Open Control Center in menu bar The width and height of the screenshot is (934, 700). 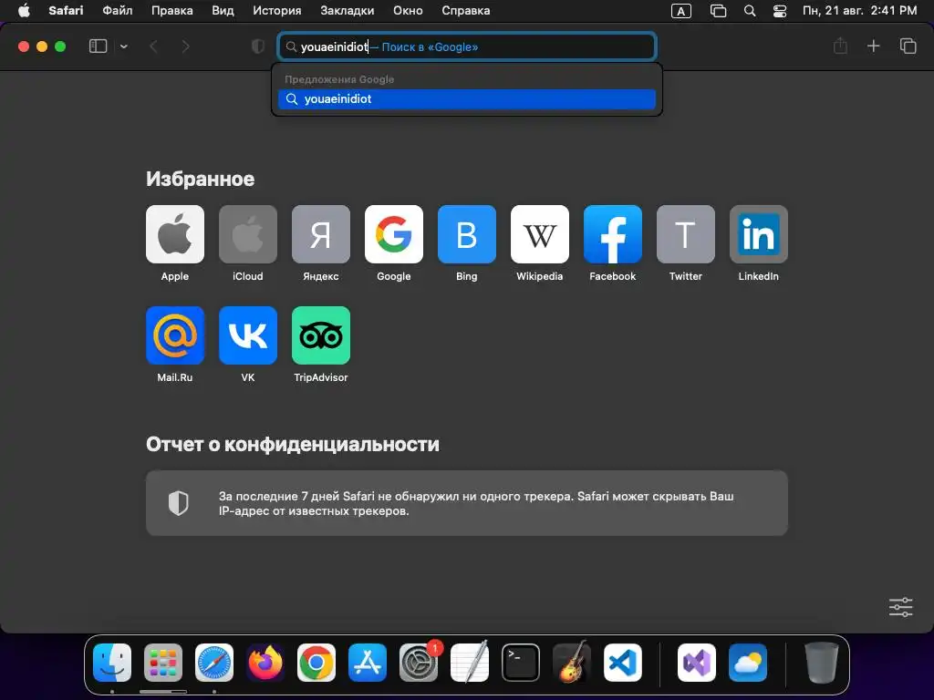[780, 11]
